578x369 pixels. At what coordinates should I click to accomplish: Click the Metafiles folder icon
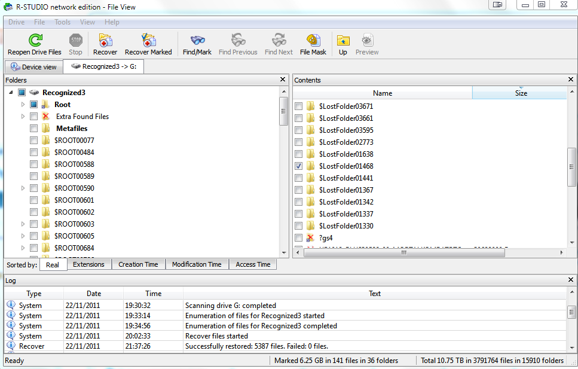pyautogui.click(x=45, y=129)
